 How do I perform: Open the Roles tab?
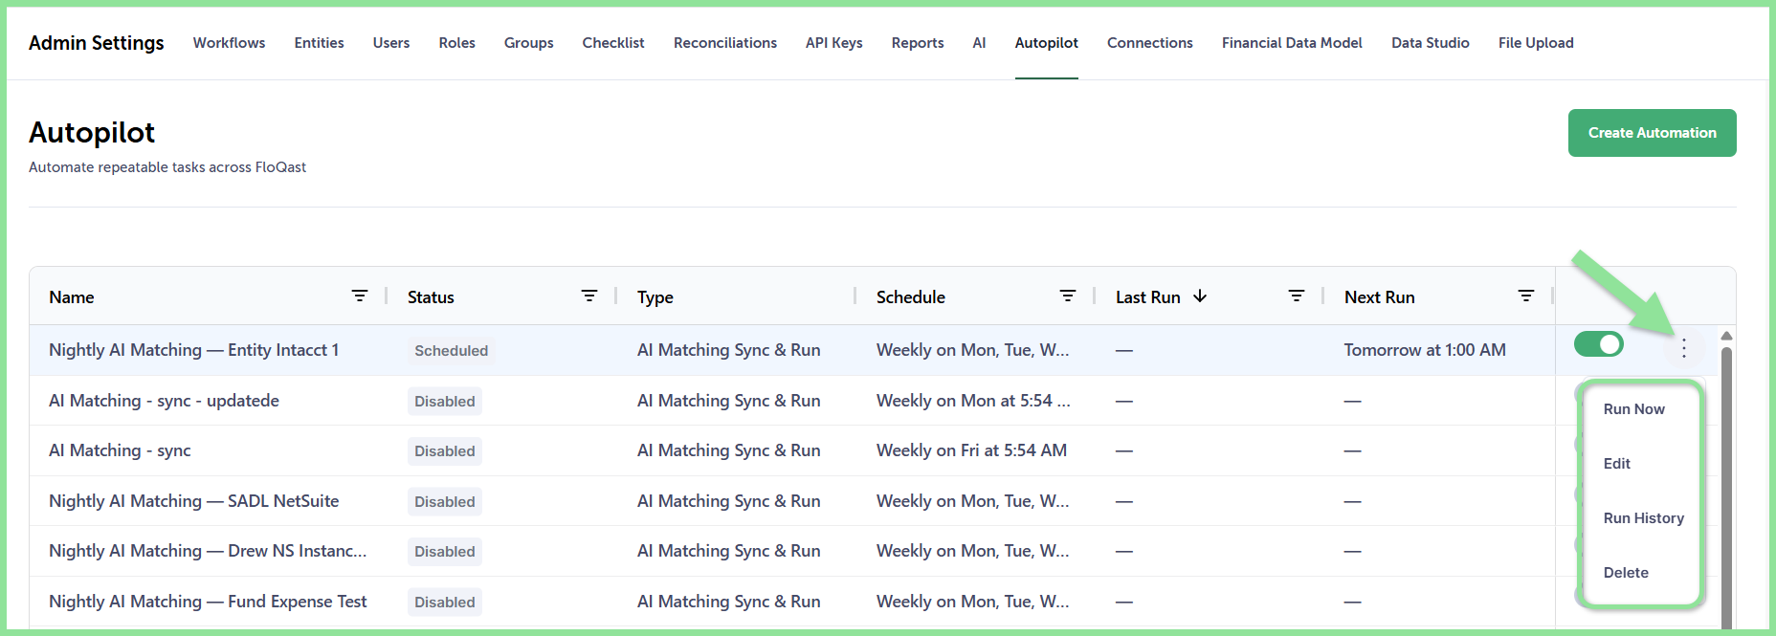point(456,43)
